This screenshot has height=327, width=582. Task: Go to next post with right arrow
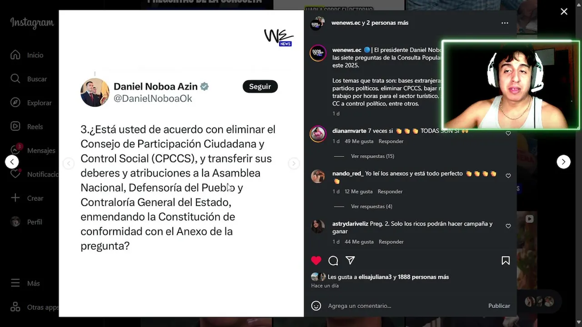563,162
